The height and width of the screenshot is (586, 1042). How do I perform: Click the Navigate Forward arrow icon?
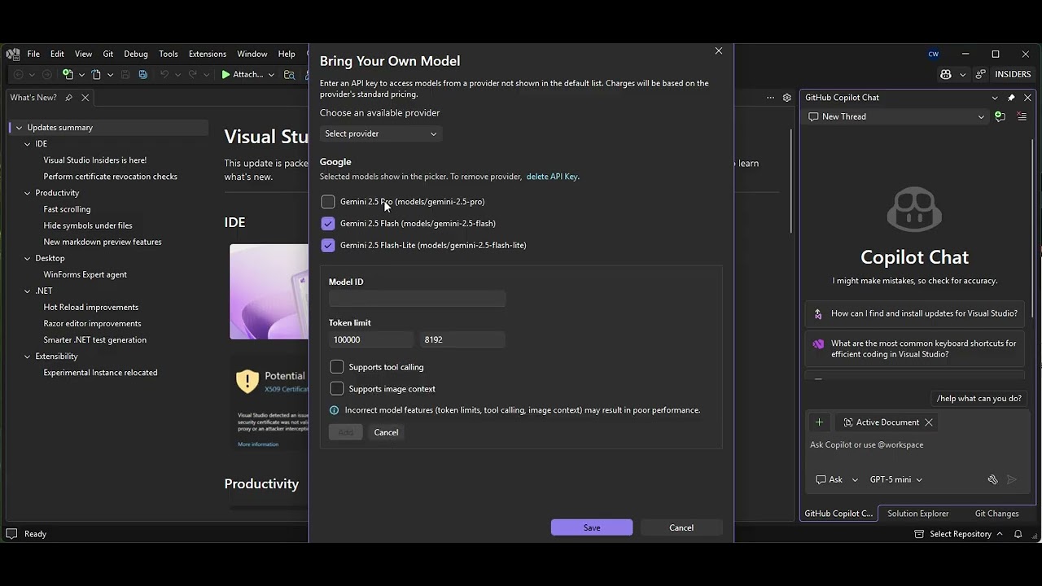click(46, 74)
